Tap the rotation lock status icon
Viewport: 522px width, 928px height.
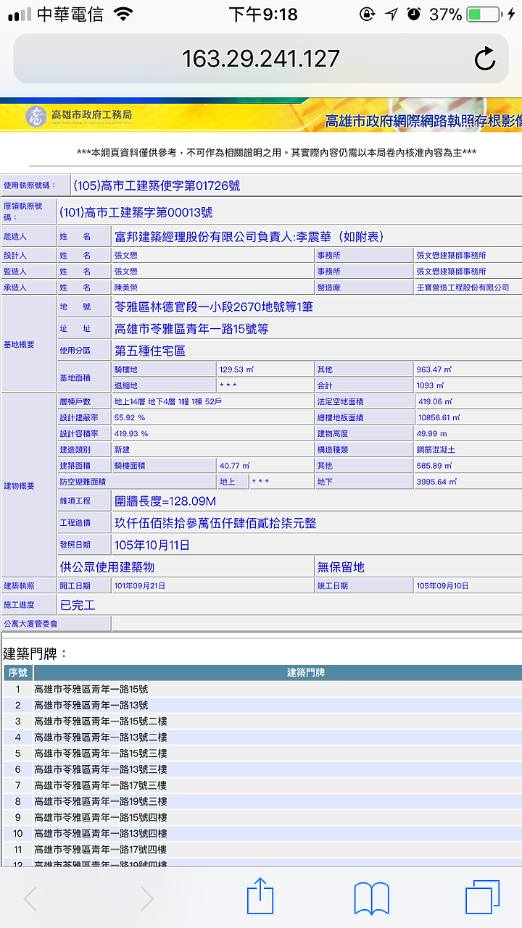pyautogui.click(x=367, y=14)
